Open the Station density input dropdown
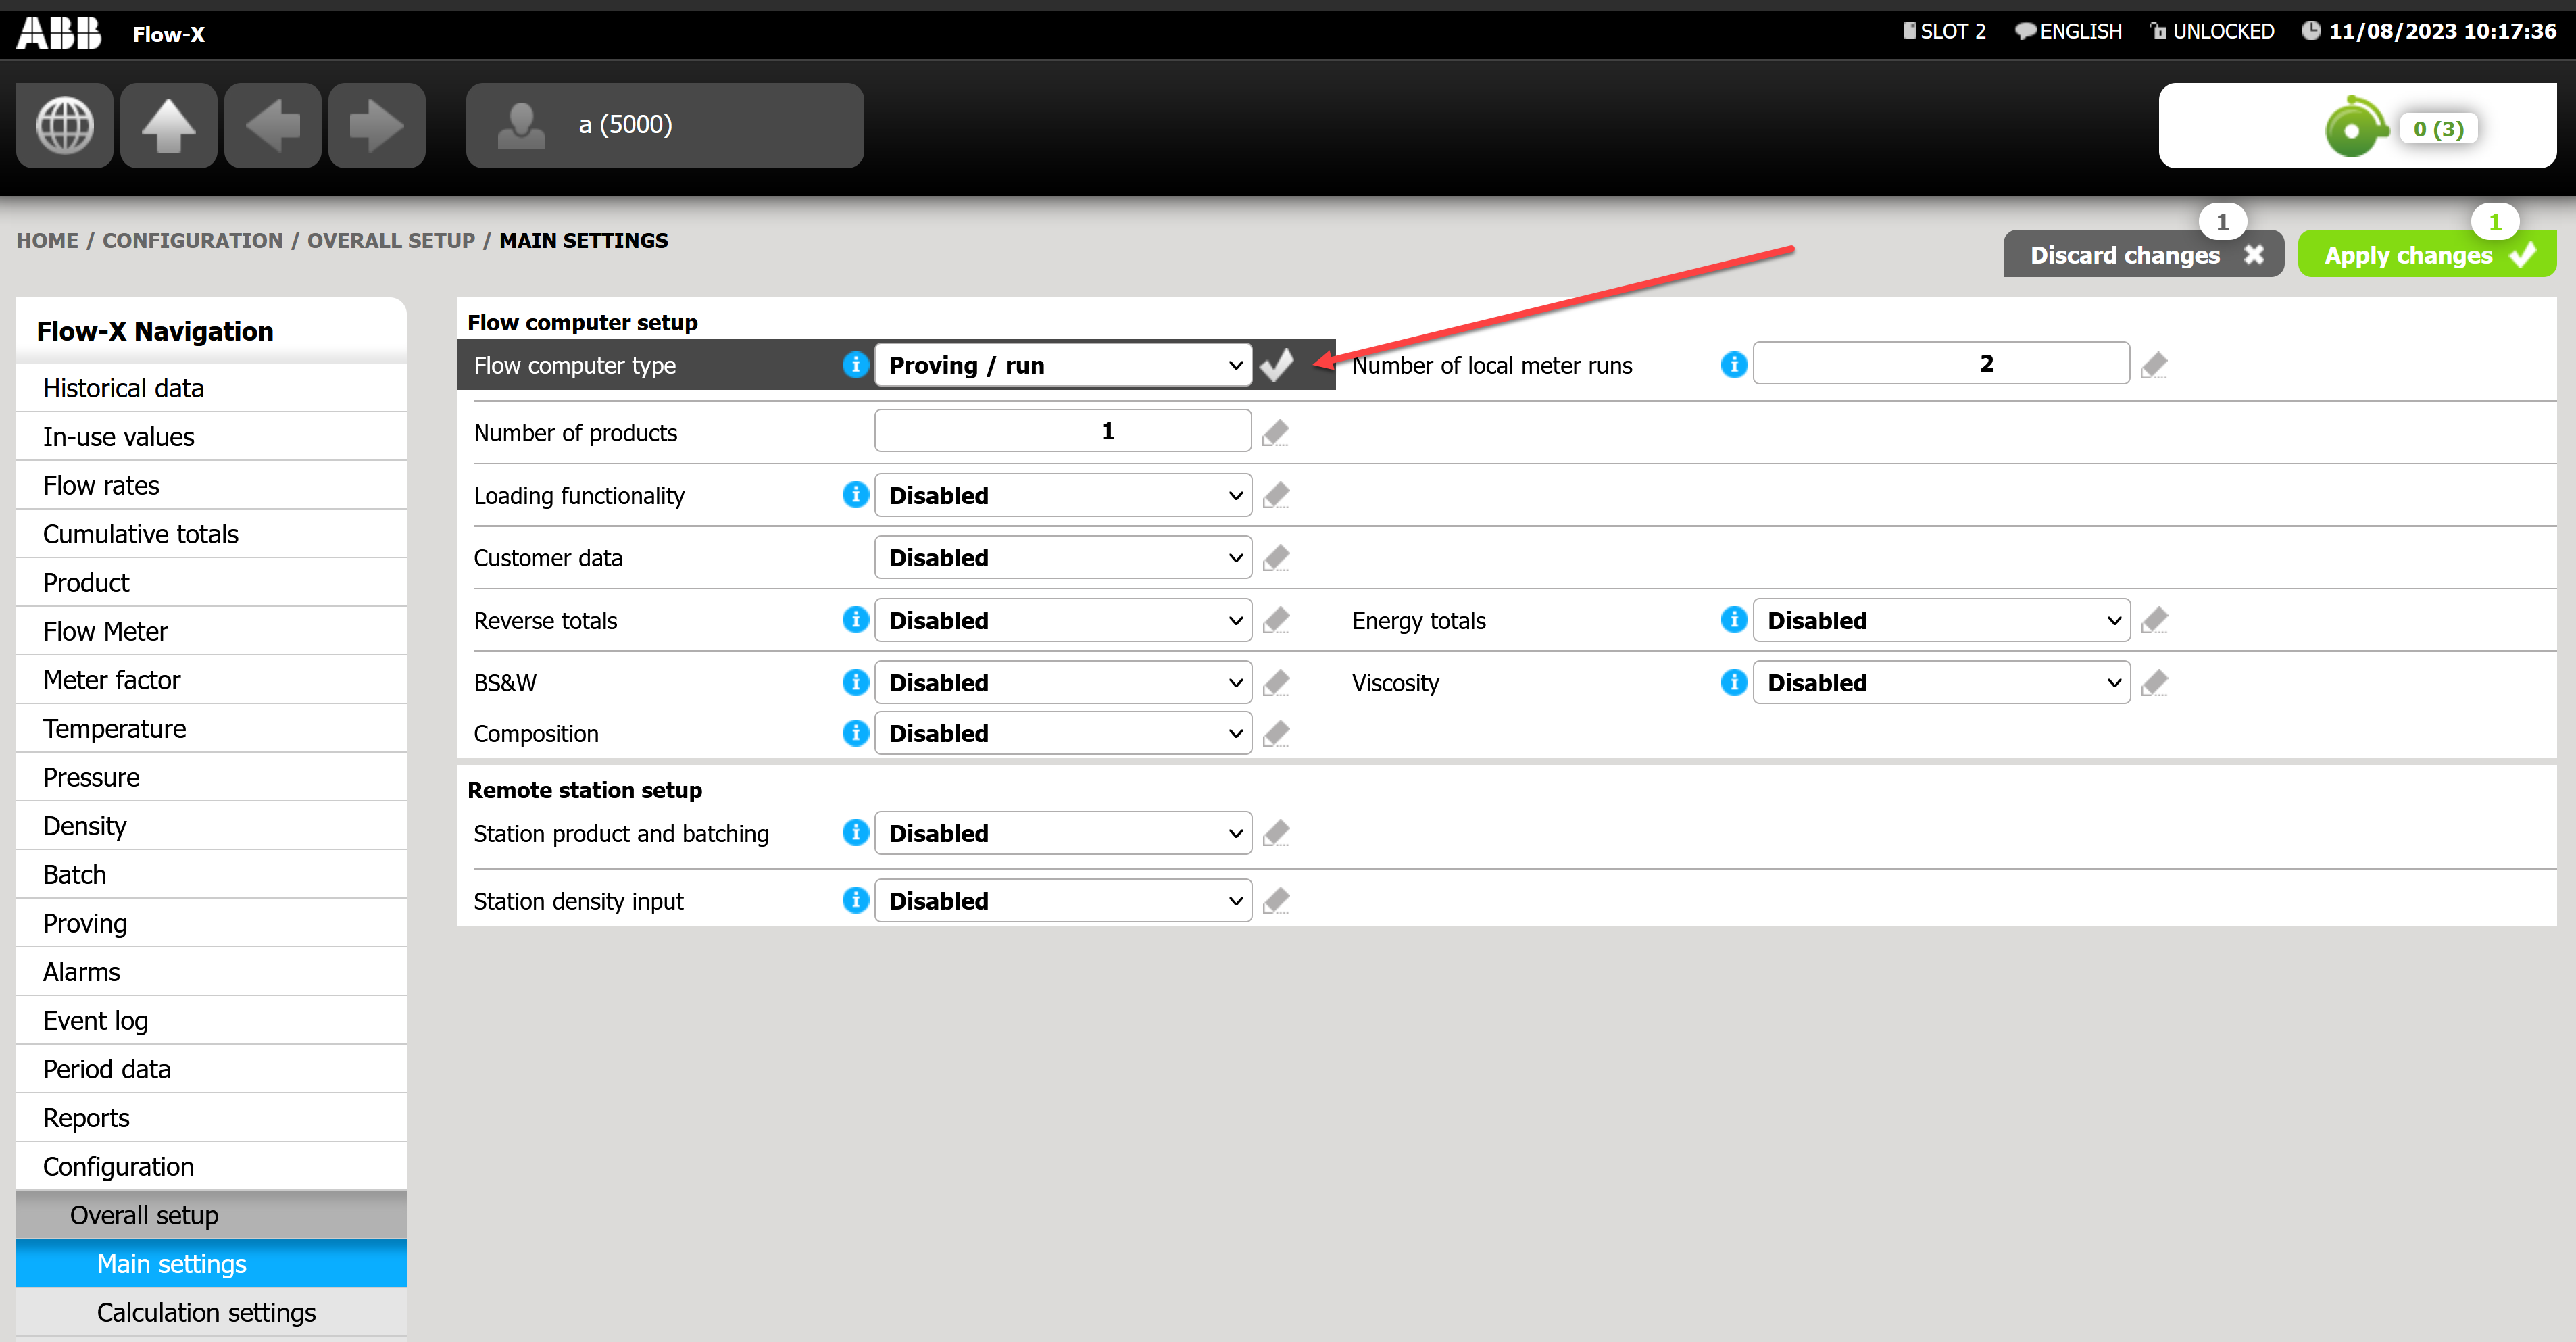Screen dimensions: 2576x1342 (x=1063, y=900)
